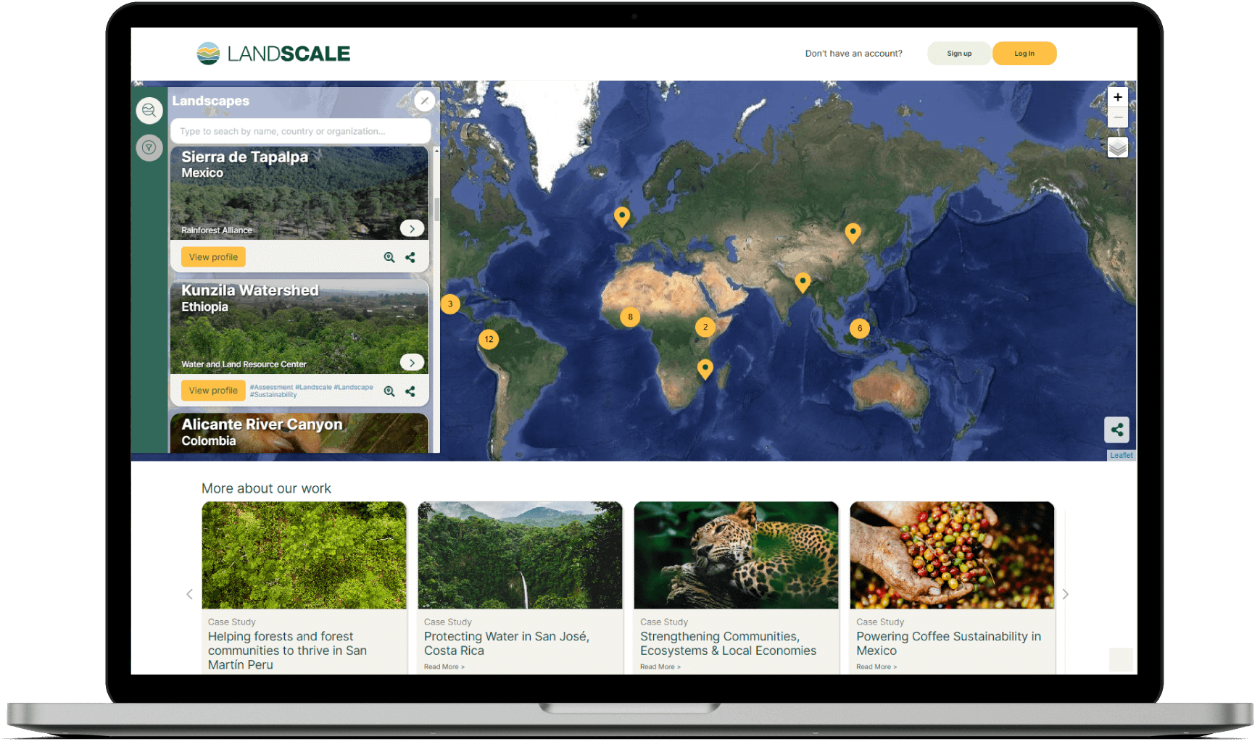View profile of Sierra de Tapalpa

(x=213, y=257)
